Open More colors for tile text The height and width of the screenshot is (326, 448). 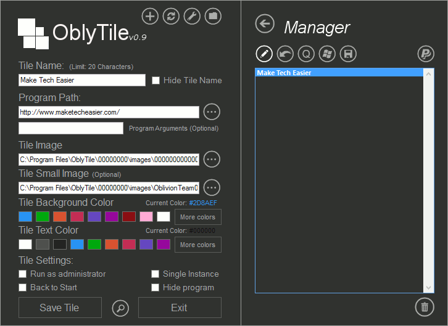click(198, 245)
